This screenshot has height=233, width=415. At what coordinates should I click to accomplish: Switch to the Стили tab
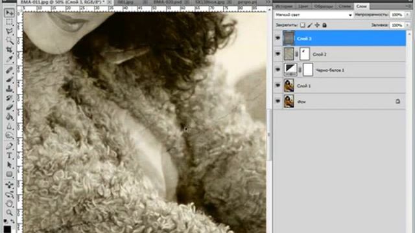click(x=344, y=6)
